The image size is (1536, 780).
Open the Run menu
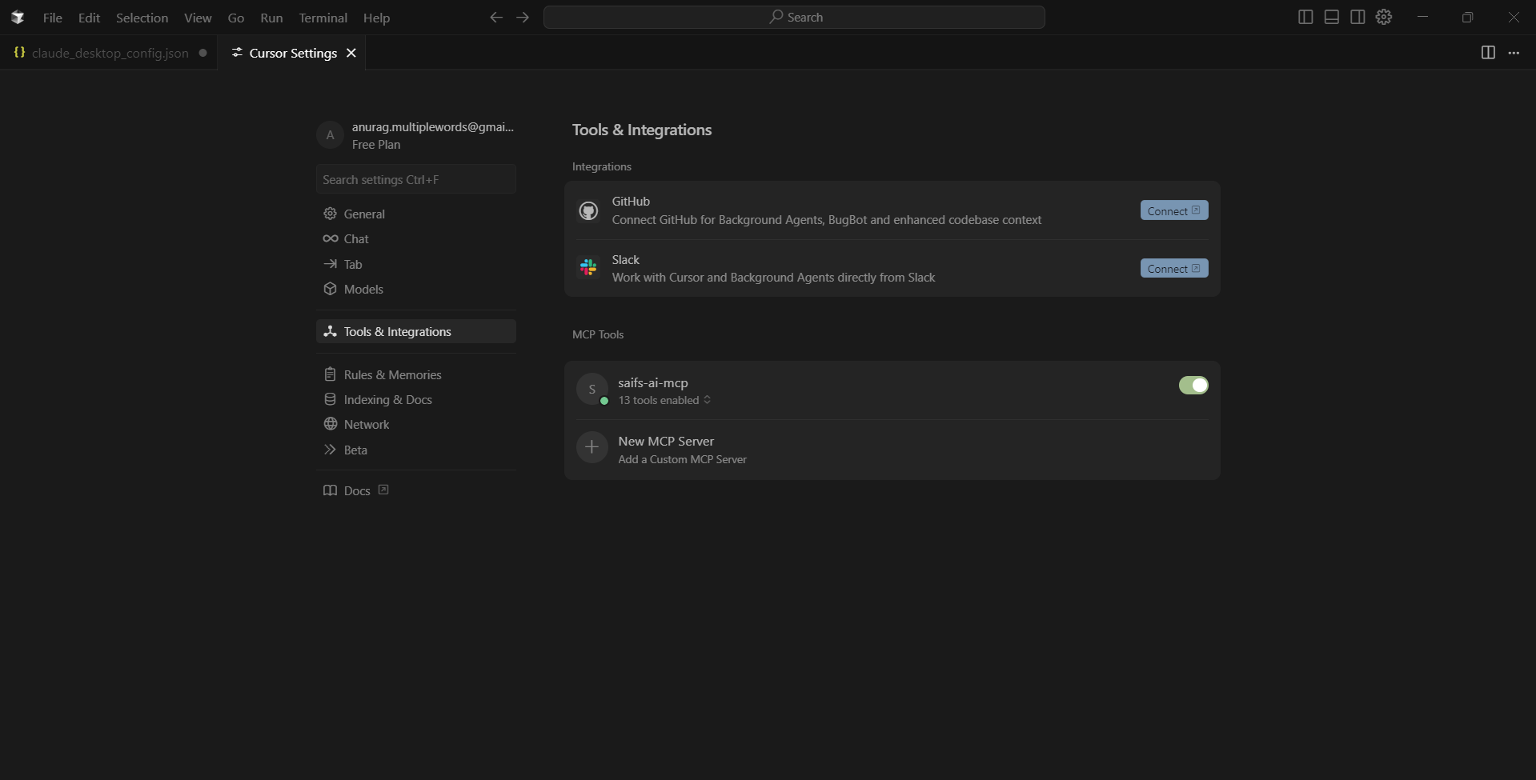click(271, 18)
